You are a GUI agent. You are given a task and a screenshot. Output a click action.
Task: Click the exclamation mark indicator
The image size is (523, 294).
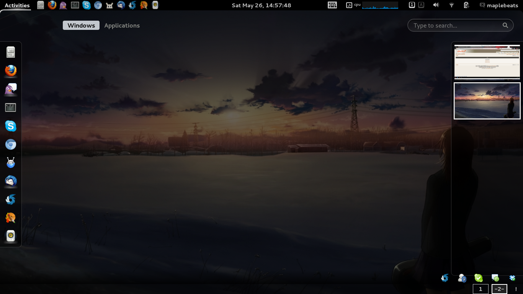point(516,289)
